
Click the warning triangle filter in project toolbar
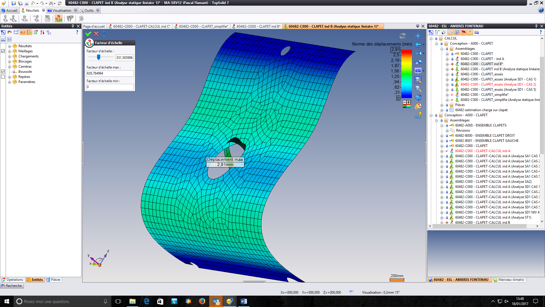coord(470,32)
